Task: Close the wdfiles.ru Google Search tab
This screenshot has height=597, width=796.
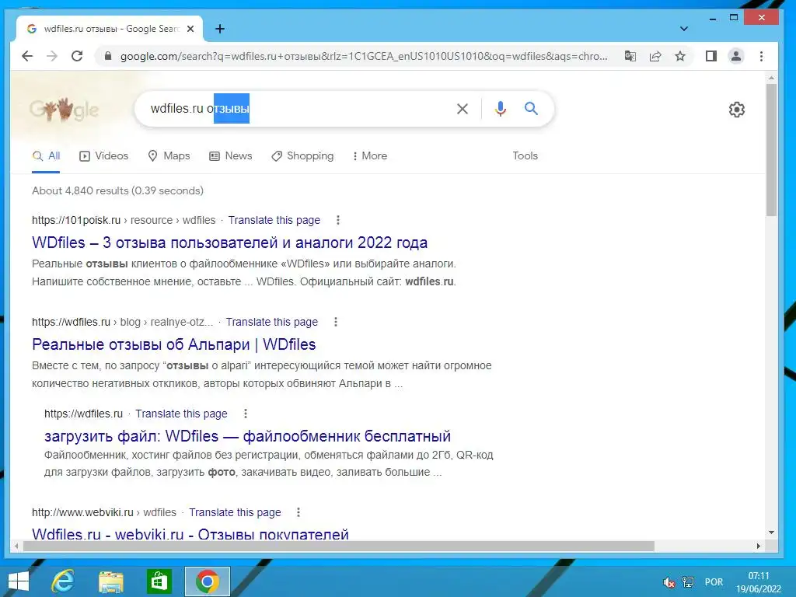Action: click(x=190, y=29)
